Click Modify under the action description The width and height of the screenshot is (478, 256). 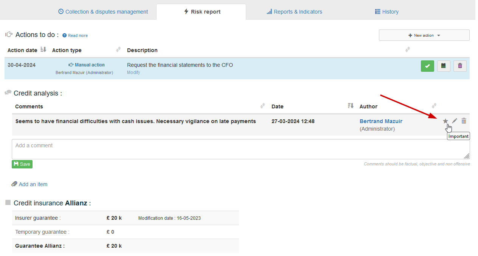click(133, 72)
